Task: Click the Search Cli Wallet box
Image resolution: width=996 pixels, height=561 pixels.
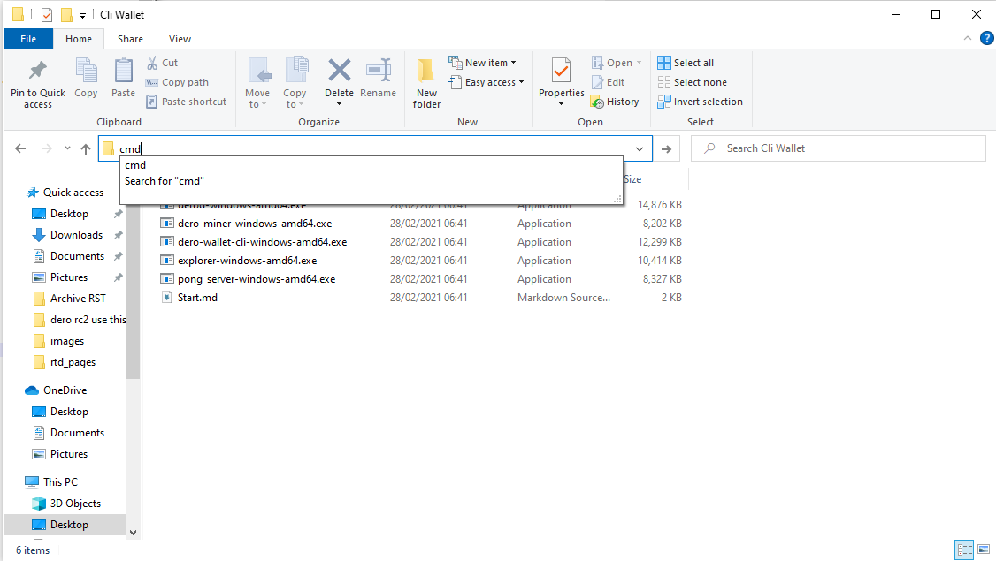Action: [x=839, y=148]
